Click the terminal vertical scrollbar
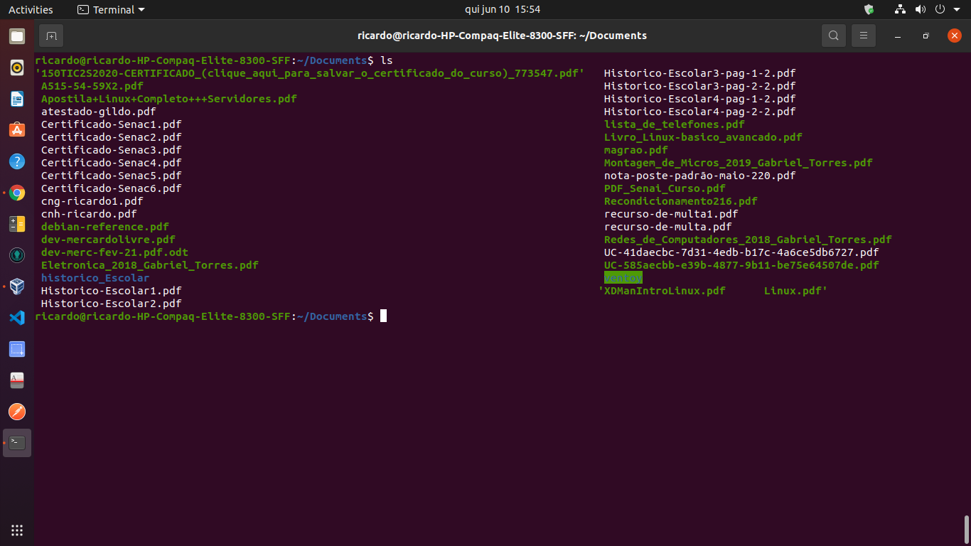This screenshot has width=971, height=546. click(x=967, y=529)
